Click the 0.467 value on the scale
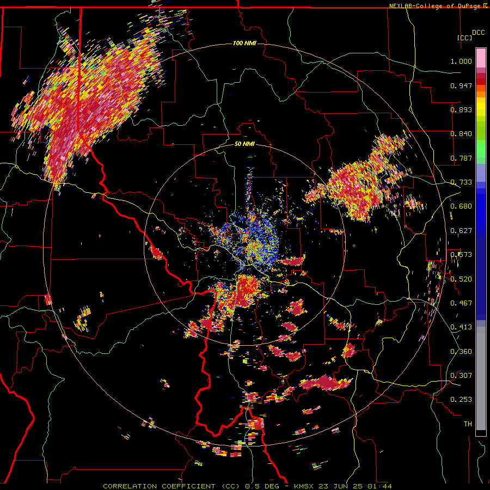Screen dimensions: 490x490 click(461, 303)
